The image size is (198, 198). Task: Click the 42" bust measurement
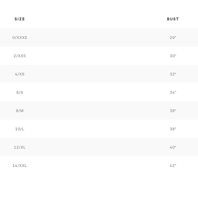(173, 166)
